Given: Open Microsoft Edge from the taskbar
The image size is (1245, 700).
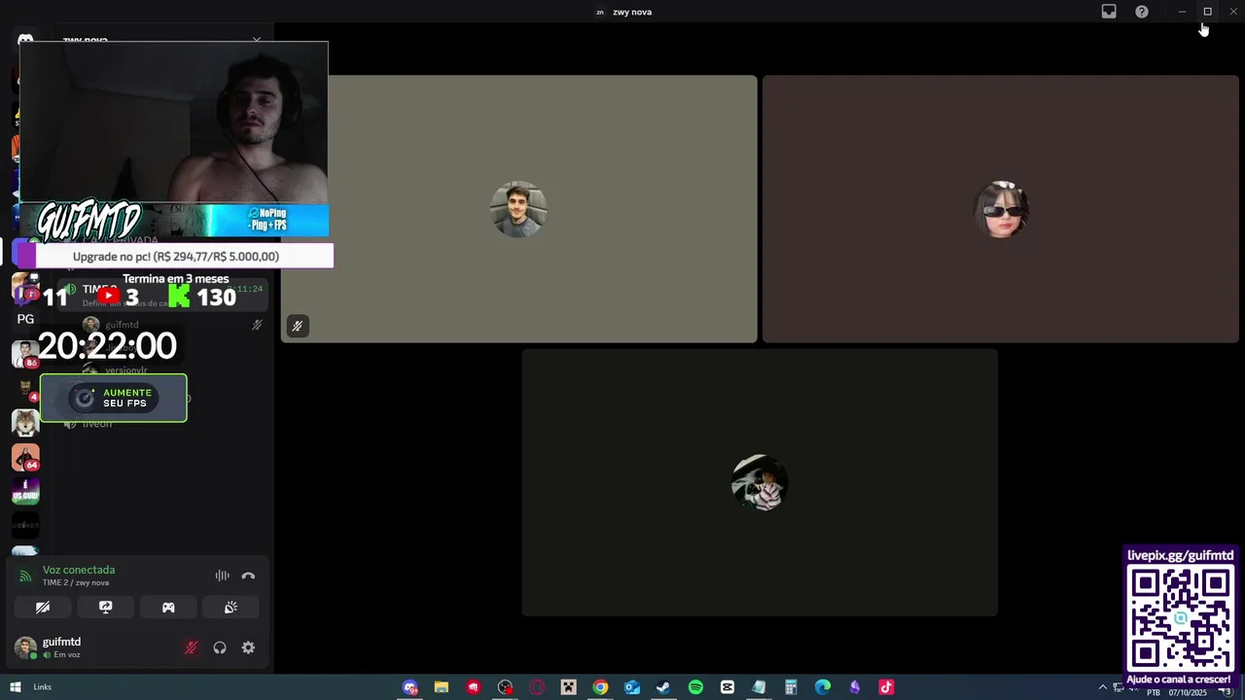Looking at the screenshot, I should click(x=823, y=687).
